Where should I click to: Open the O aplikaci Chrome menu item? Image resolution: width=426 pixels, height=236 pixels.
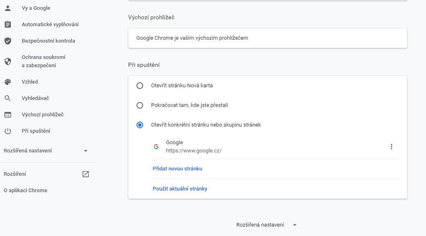[25, 191]
